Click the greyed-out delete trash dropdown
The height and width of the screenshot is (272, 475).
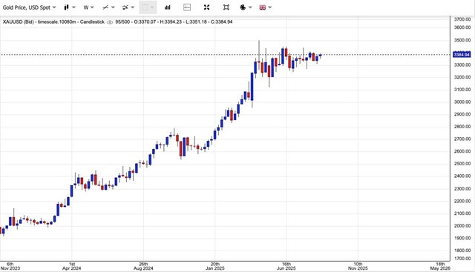coord(148,7)
